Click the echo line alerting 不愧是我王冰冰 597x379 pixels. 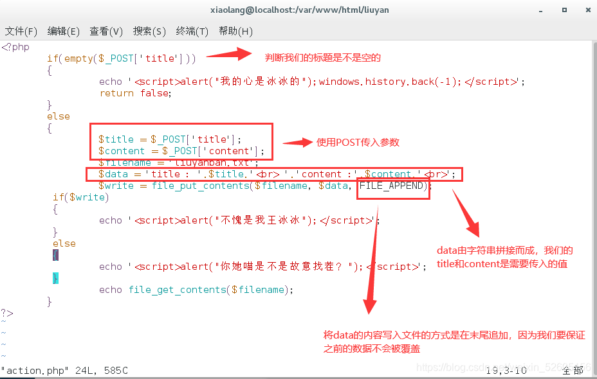(239, 220)
